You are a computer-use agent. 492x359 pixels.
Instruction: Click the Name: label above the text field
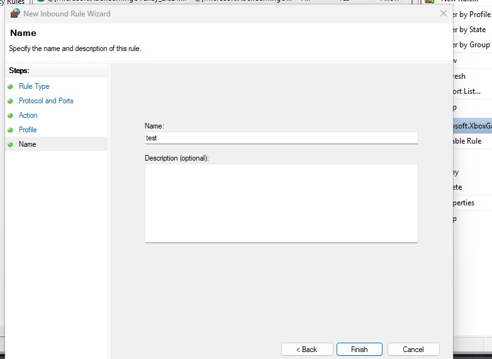(x=154, y=126)
